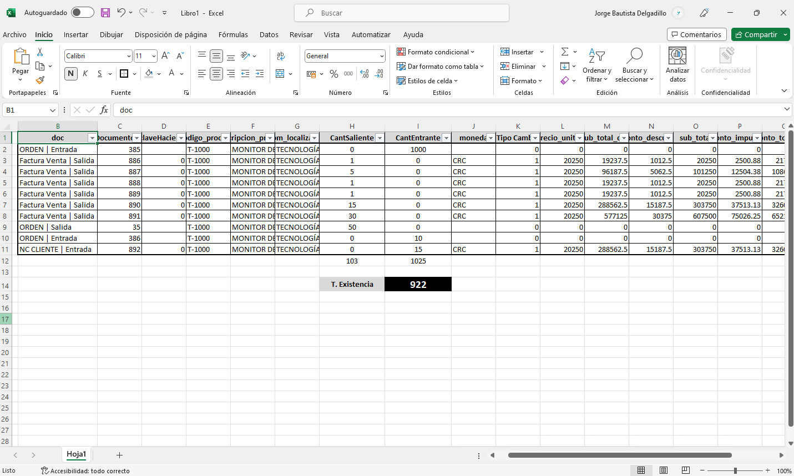Viewport: 794px width, 476px height.
Task: Toggle middle vertical alignment
Action: [x=216, y=56]
